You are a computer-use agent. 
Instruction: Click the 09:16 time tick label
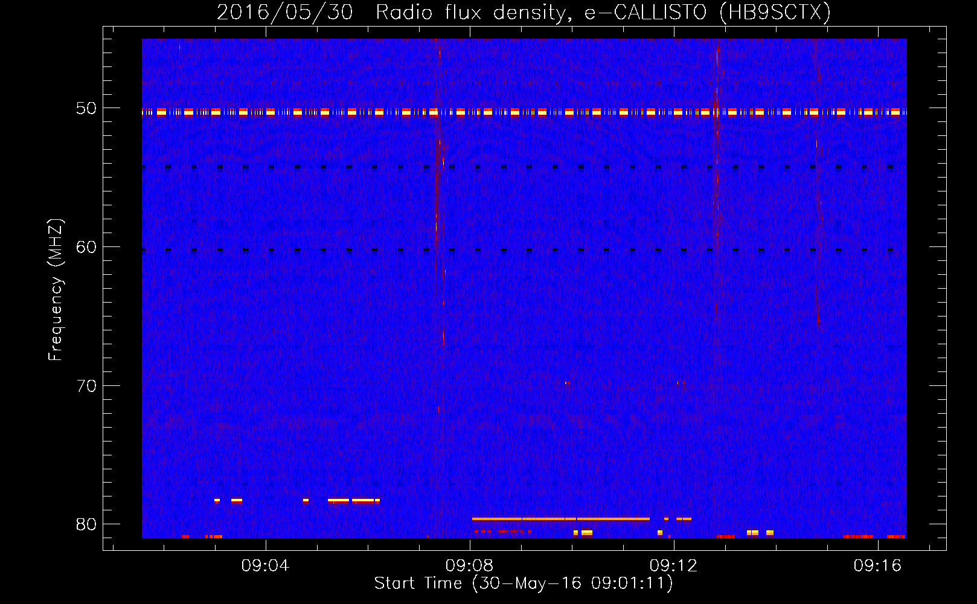coord(877,566)
